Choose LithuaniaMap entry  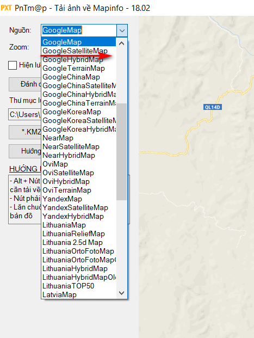pos(79,225)
